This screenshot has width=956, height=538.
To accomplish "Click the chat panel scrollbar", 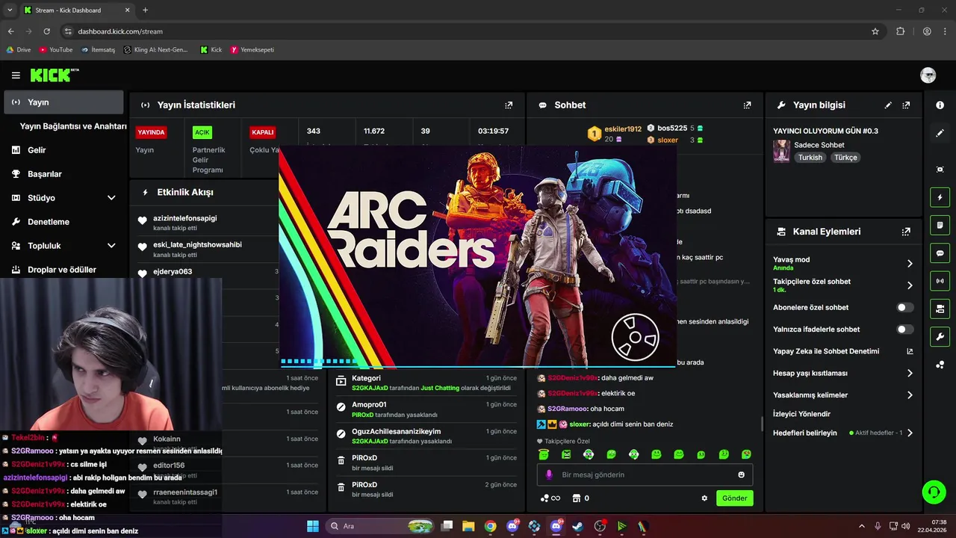I will [x=761, y=424].
